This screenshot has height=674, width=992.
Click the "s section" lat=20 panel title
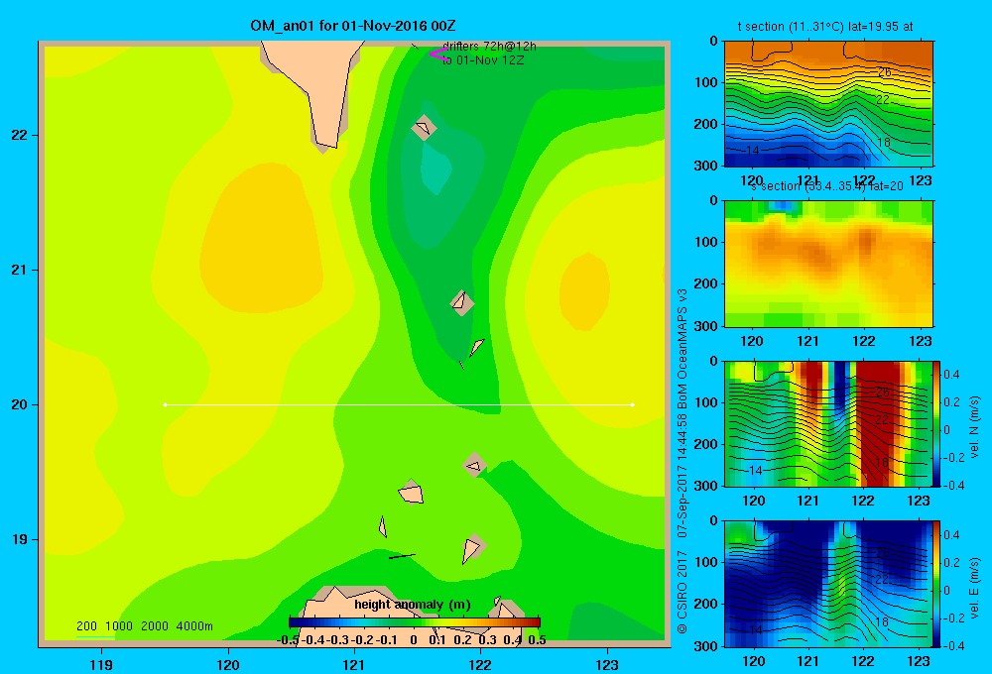827,186
